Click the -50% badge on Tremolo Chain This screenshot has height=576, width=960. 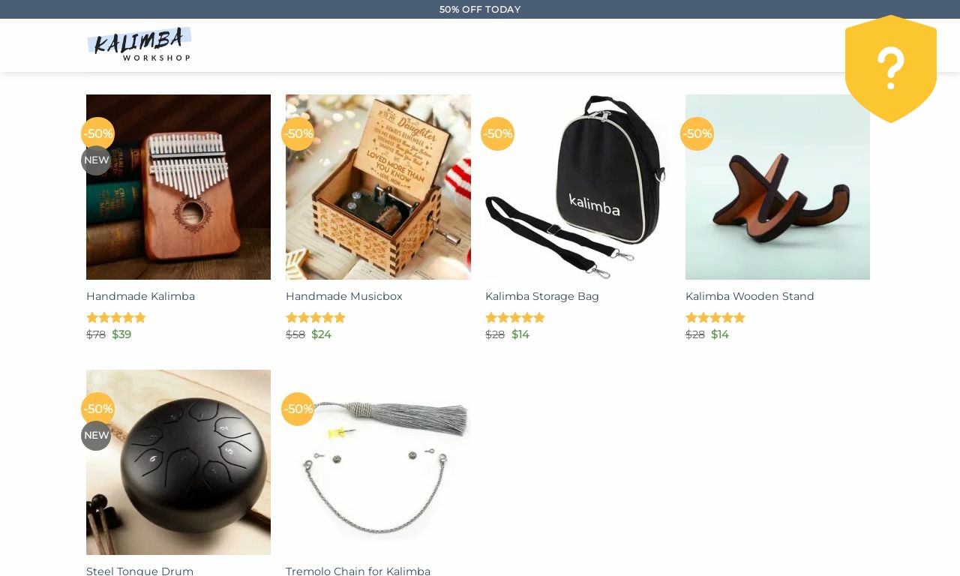pyautogui.click(x=298, y=409)
